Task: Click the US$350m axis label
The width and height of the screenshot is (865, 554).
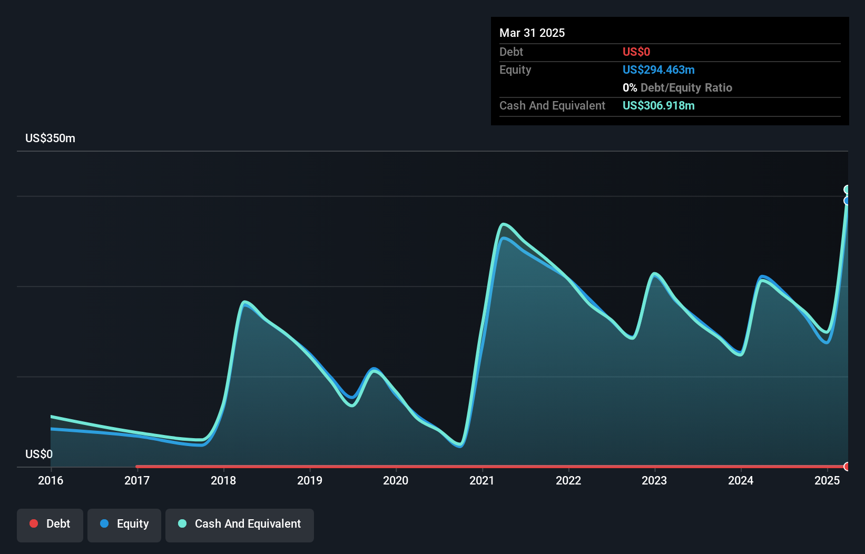Action: [49, 138]
